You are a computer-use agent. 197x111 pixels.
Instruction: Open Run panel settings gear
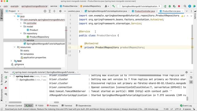187,72
